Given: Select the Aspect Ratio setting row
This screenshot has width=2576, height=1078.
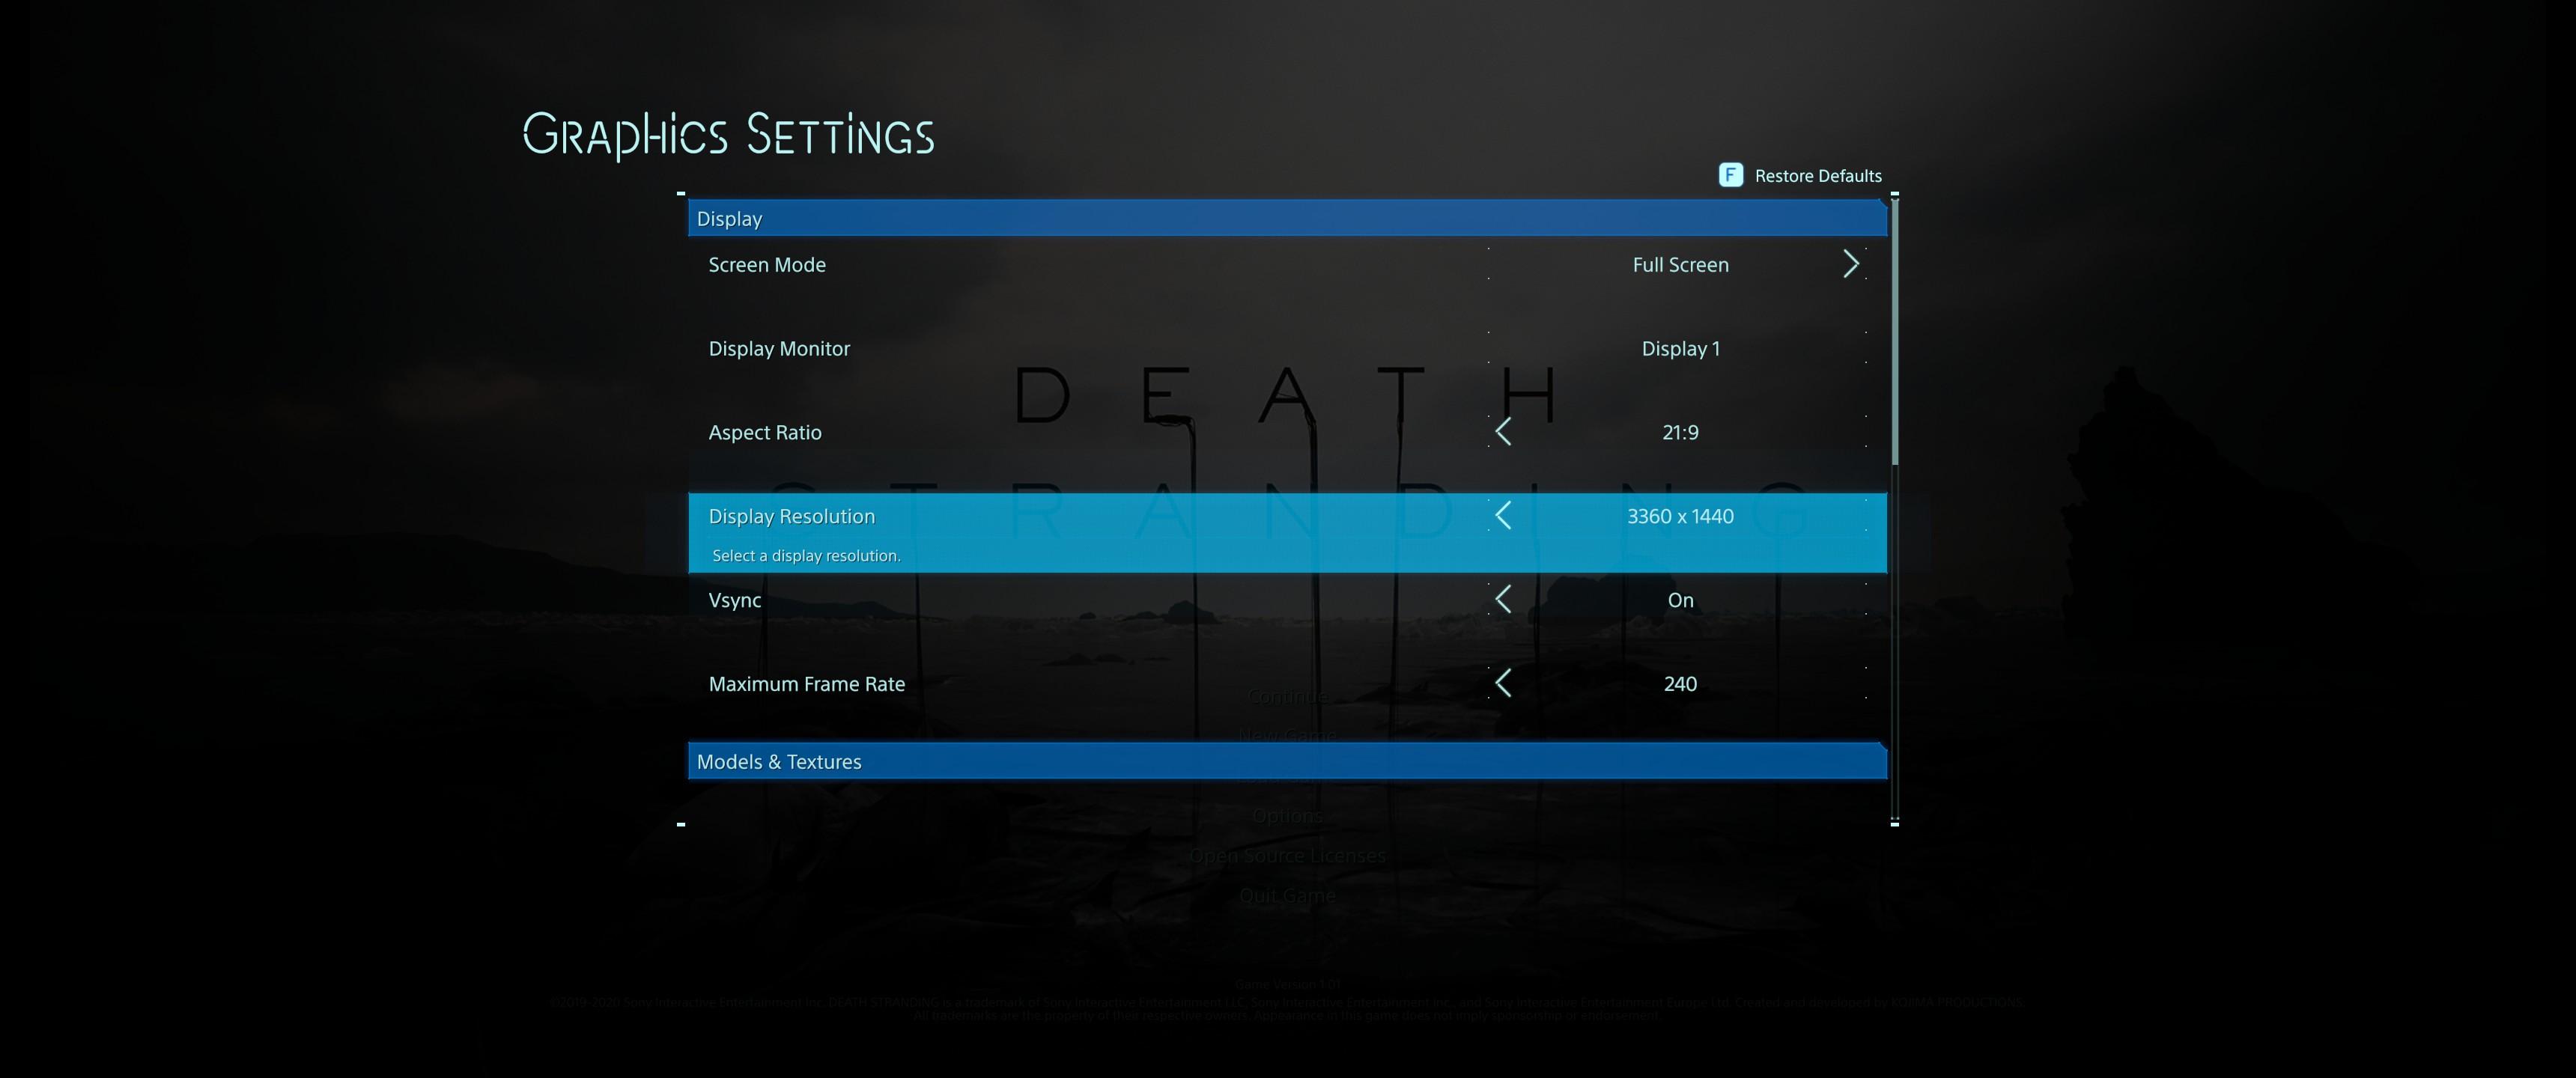Looking at the screenshot, I should 765,433.
